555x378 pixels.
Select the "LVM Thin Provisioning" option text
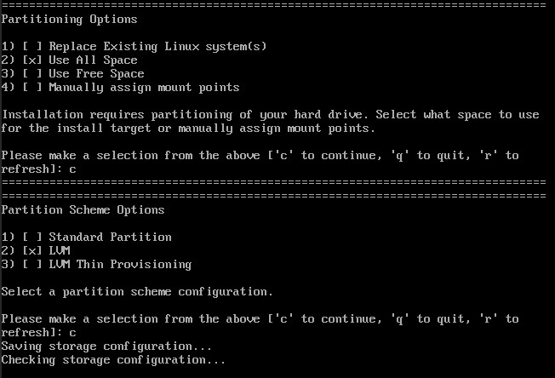coord(120,264)
